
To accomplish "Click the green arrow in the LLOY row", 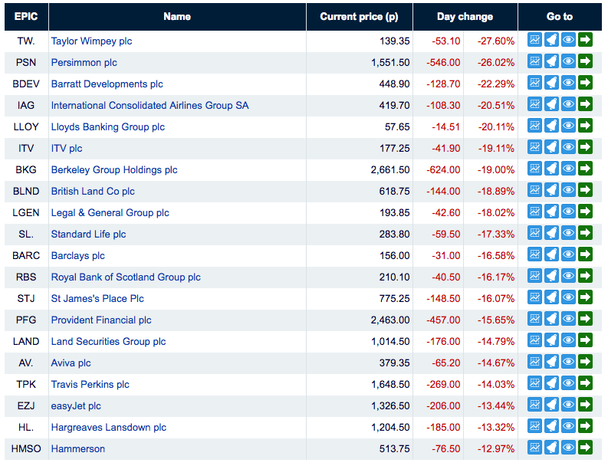I will coord(585,126).
